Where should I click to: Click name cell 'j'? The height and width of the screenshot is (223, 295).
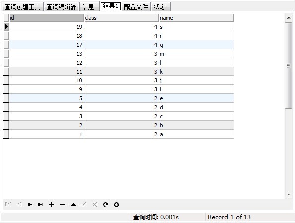[x=197, y=80]
